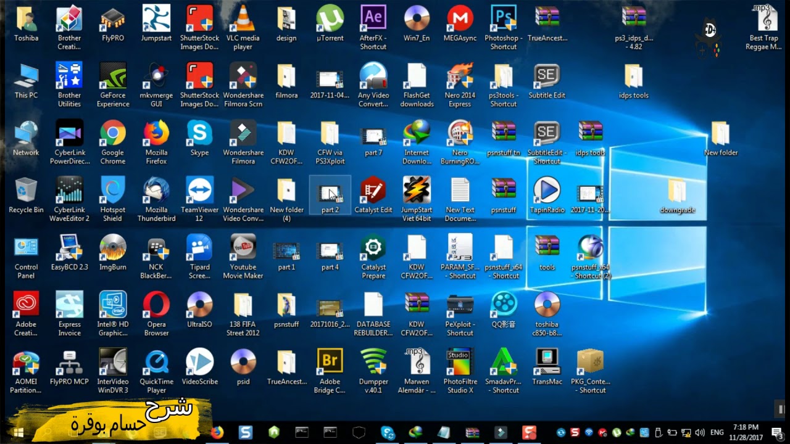Launch PhotoFiltre Studio X icon
Image resolution: width=790 pixels, height=444 pixels.
tap(460, 362)
